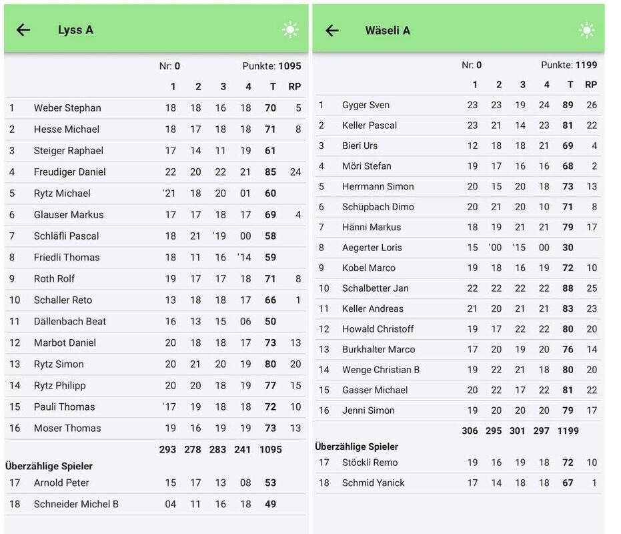
Task: Click the Lyss A title header
Action: [x=75, y=30]
